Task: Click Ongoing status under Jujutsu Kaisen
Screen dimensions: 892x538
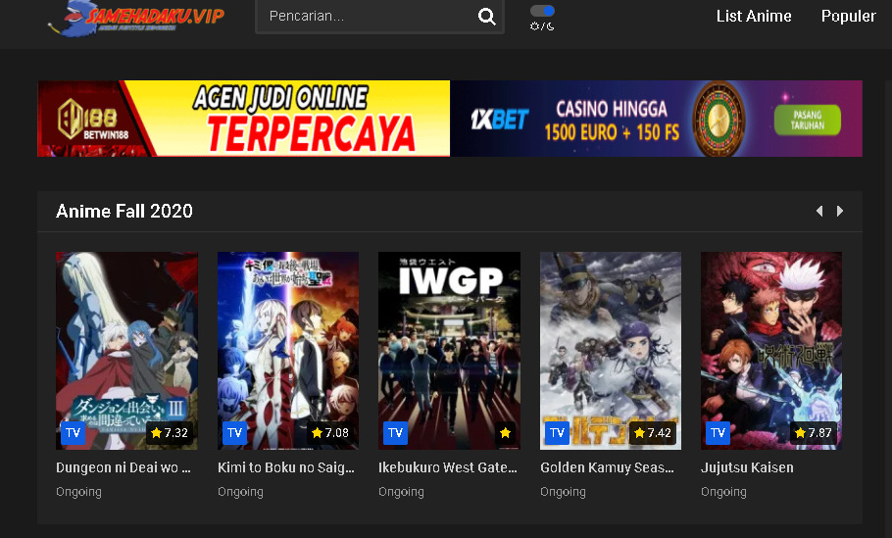Action: [x=723, y=491]
